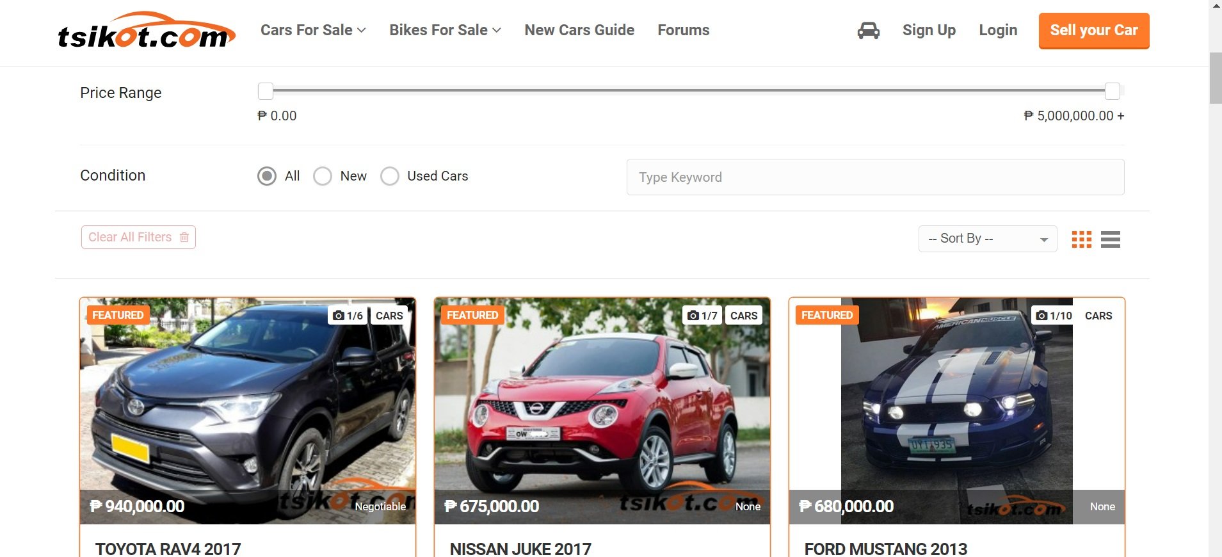Switch to grid view layout icon
Image resolution: width=1222 pixels, height=557 pixels.
click(x=1082, y=239)
